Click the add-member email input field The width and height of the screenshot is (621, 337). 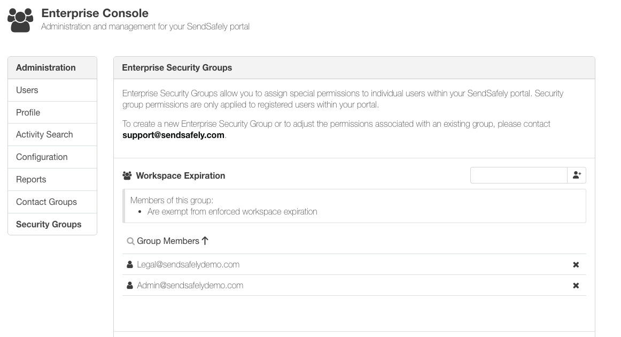point(519,175)
